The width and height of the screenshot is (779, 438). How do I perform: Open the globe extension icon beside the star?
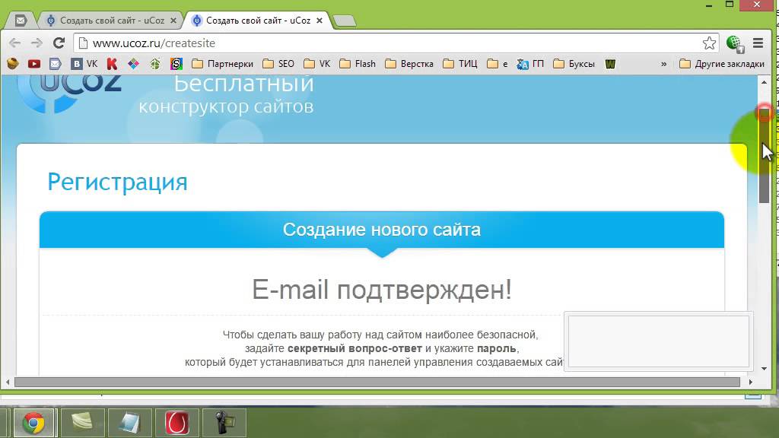point(735,43)
